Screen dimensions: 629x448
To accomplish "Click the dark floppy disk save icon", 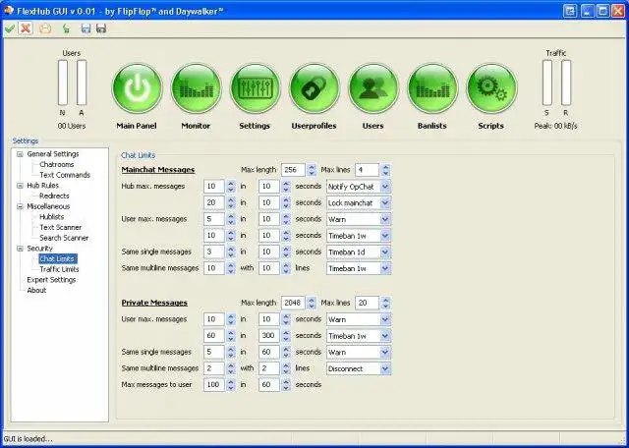I will [101, 28].
